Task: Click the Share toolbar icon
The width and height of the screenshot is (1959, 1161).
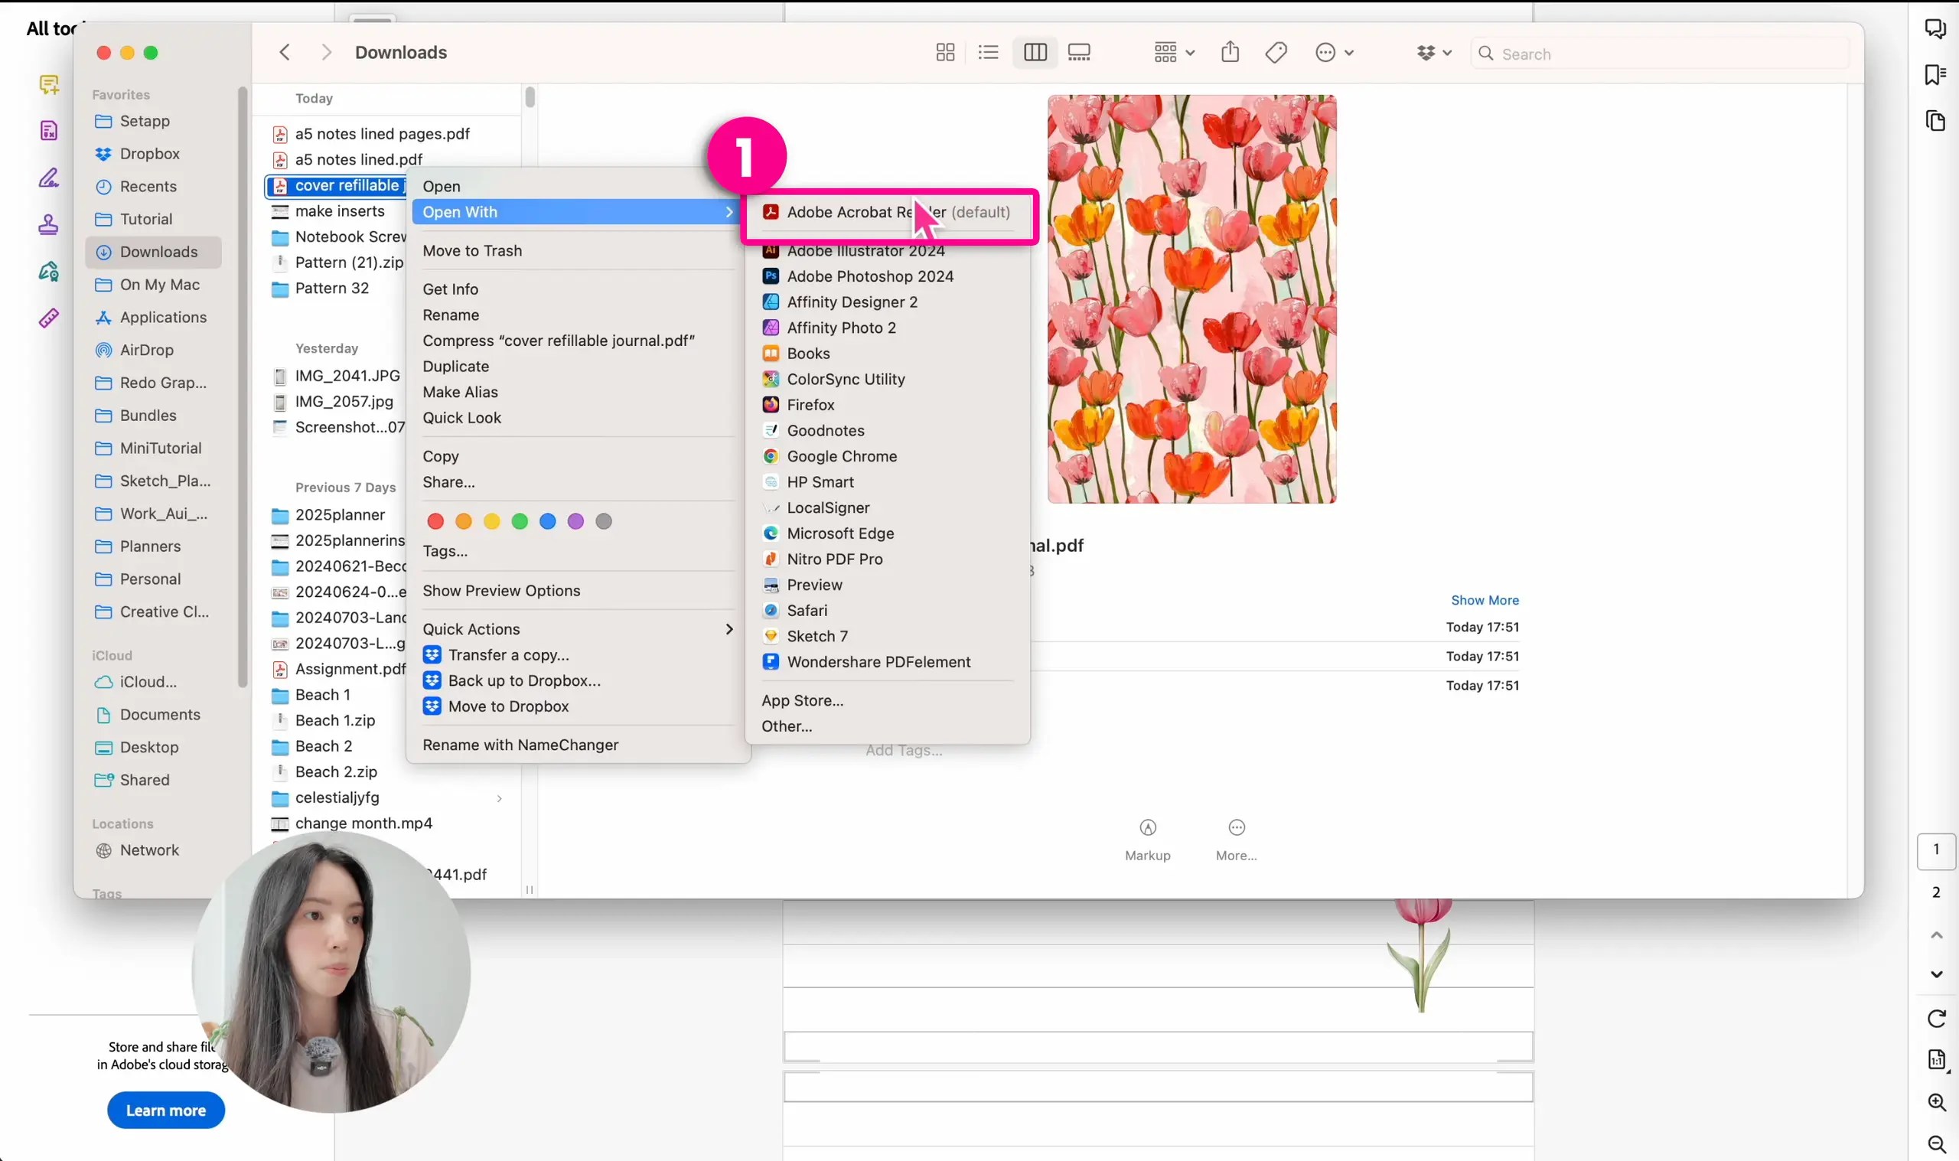Action: (x=1230, y=52)
